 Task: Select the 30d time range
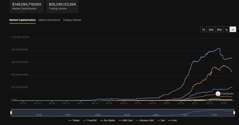(211, 30)
